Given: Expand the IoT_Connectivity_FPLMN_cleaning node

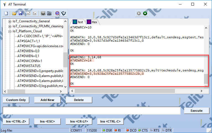Looking at the screenshot, I should click(x=10, y=26).
